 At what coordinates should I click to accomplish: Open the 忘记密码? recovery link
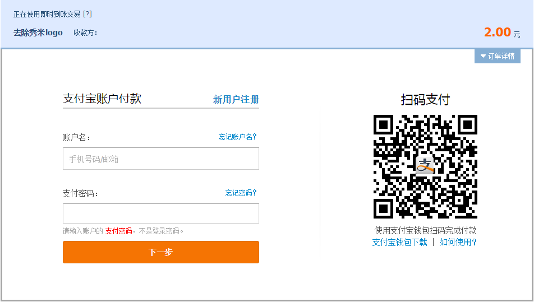pos(241,193)
